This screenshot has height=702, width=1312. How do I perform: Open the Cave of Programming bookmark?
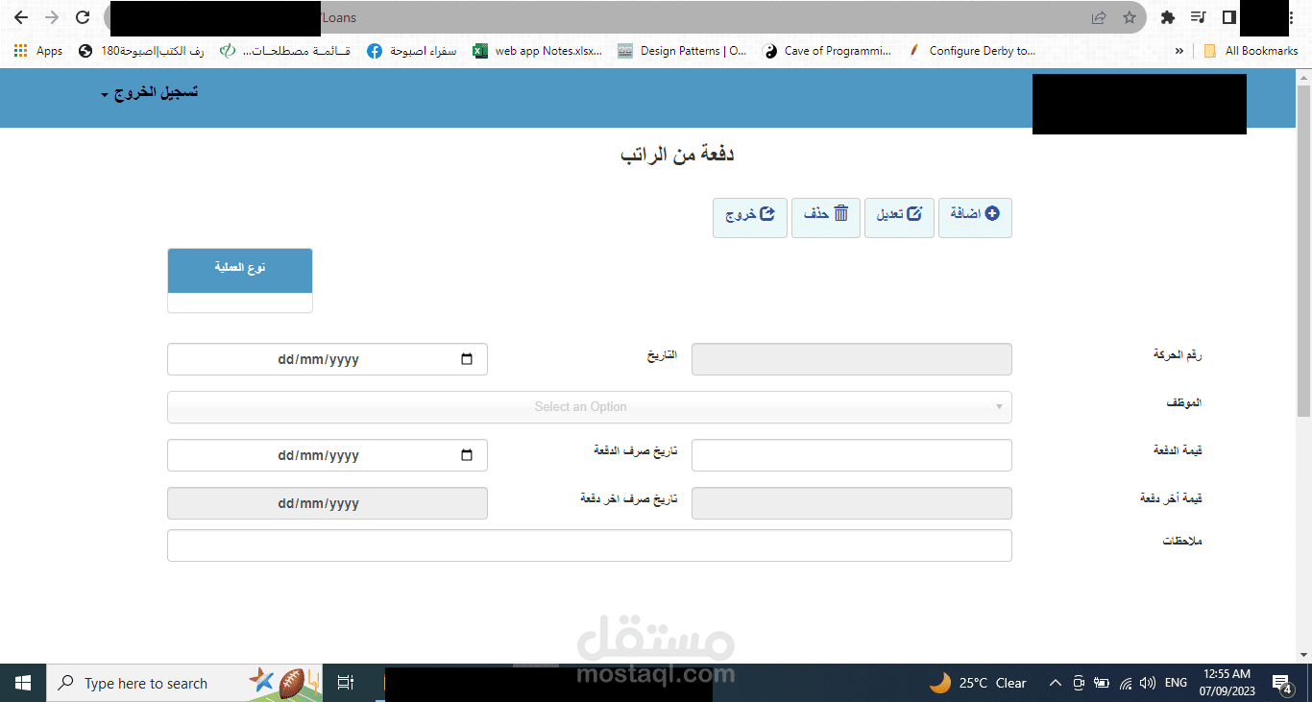pos(827,51)
